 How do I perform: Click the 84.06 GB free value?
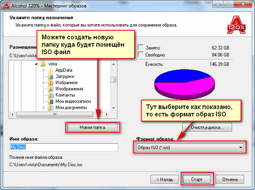click(221, 55)
